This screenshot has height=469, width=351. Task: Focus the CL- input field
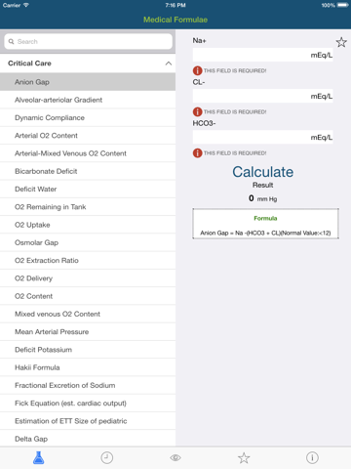coord(262,96)
